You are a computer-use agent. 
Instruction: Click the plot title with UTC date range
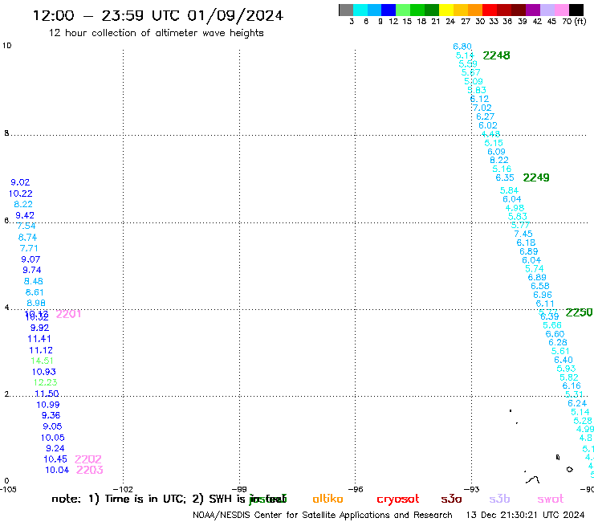158,15
